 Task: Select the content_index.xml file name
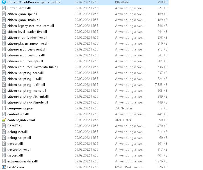(21, 120)
